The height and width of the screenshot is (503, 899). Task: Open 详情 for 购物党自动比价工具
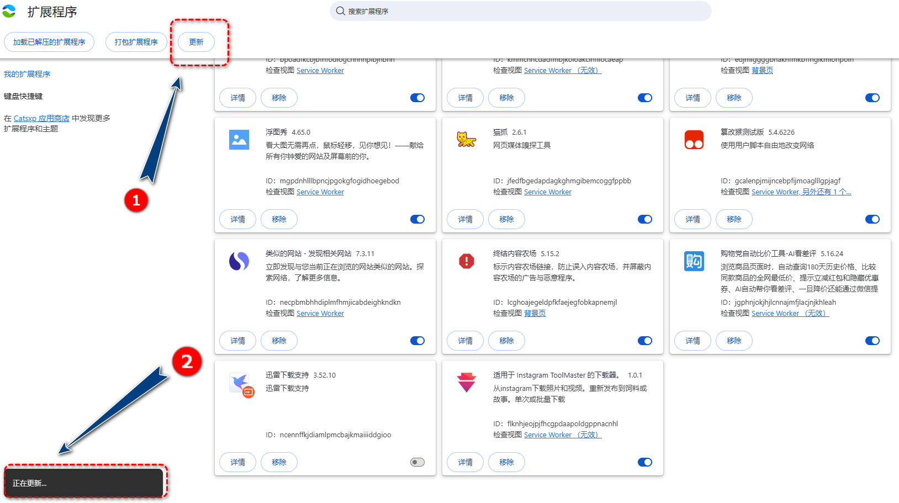[x=693, y=341]
